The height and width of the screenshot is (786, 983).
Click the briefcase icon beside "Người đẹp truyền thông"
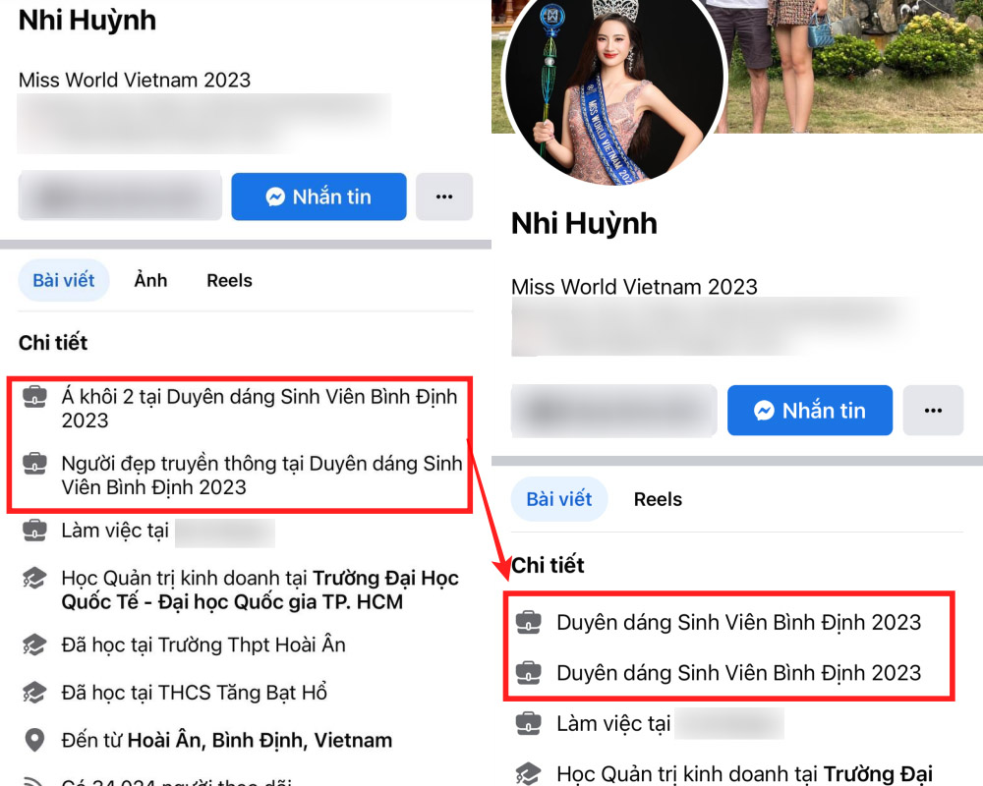pyautogui.click(x=36, y=463)
